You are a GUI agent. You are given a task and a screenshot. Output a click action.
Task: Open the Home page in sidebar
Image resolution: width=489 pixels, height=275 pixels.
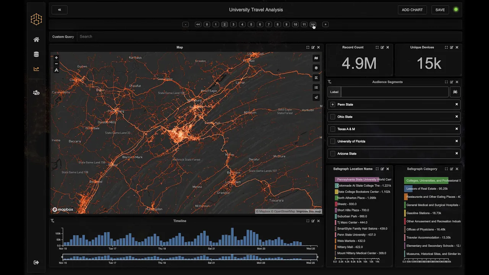click(36, 40)
